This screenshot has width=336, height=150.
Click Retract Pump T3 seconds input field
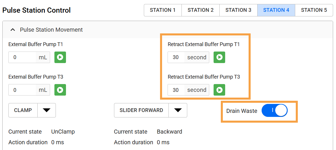click(x=176, y=90)
